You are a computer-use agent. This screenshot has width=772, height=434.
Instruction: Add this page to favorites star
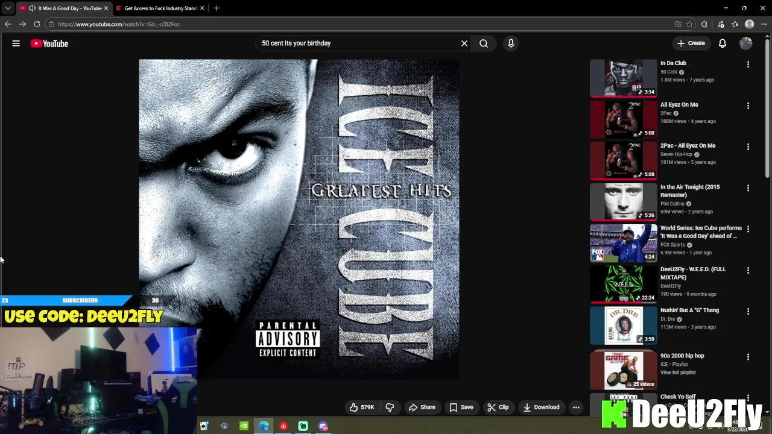click(x=689, y=24)
